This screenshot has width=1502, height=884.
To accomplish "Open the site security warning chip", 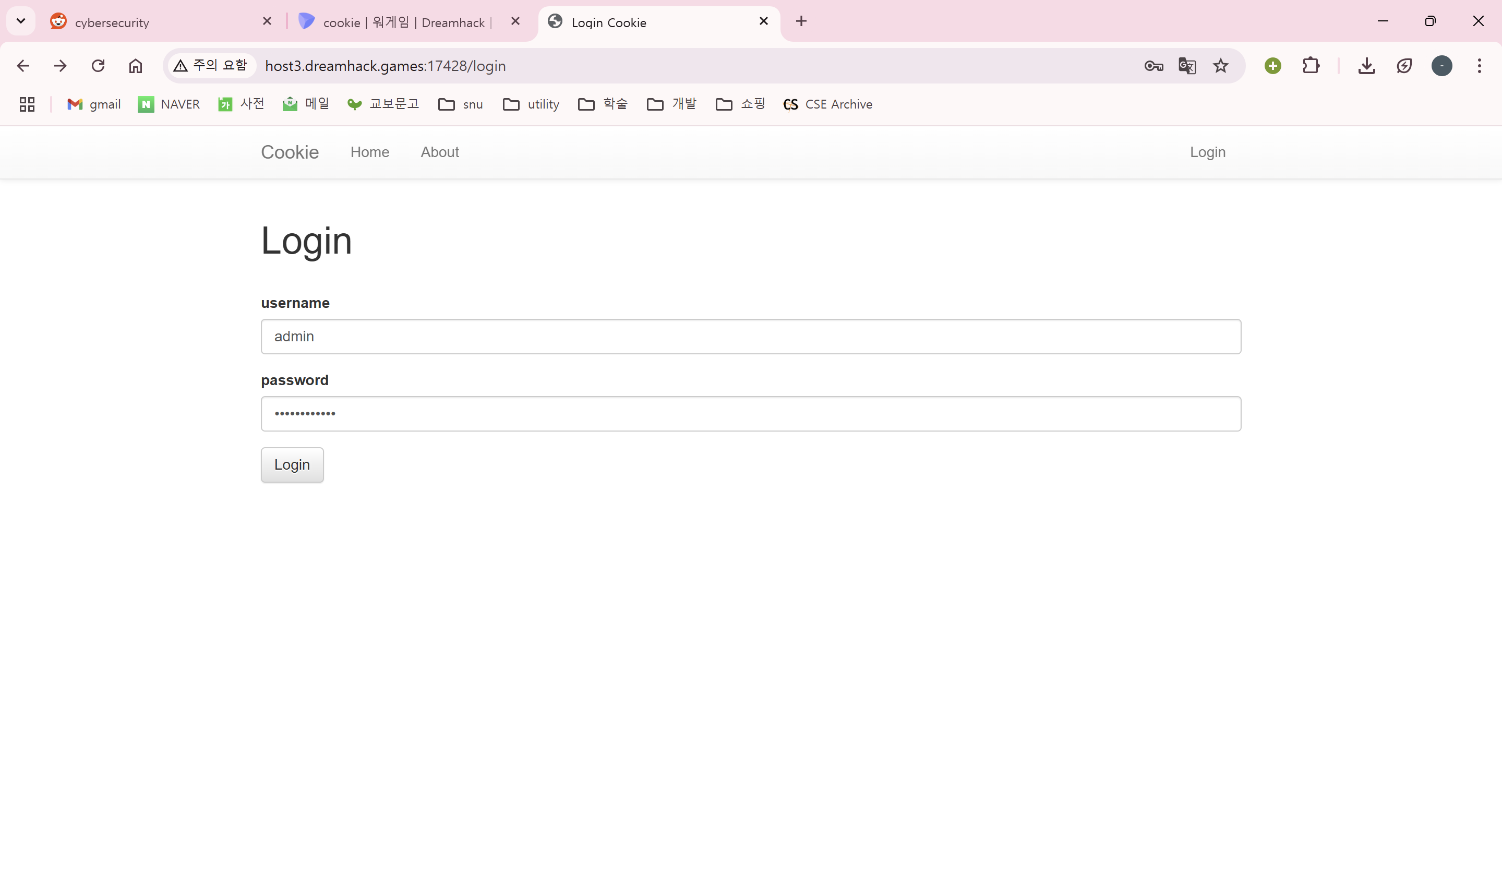I will tap(210, 66).
